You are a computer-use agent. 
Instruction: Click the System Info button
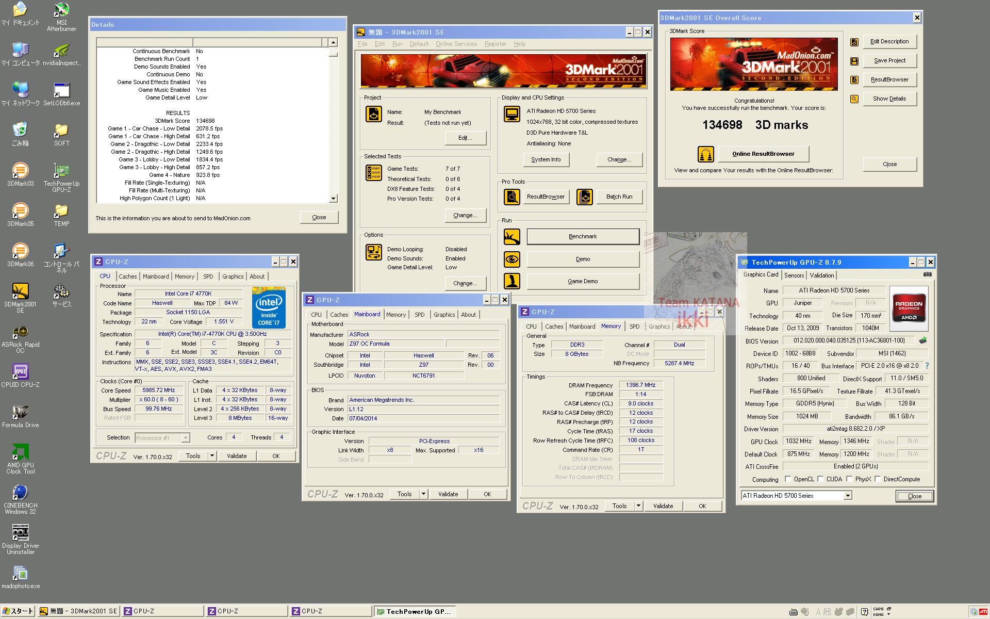click(x=546, y=160)
